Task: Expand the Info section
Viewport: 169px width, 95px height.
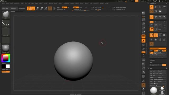Action: [151, 62]
